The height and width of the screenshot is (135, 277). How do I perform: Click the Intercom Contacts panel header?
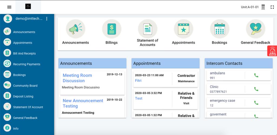(239, 63)
